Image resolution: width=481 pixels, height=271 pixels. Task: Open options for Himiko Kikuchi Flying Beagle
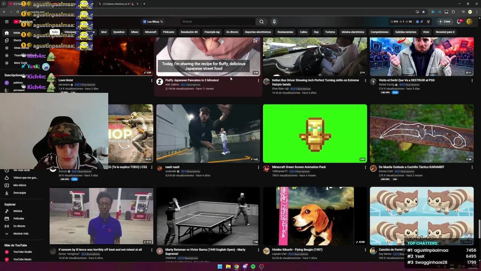click(x=365, y=250)
